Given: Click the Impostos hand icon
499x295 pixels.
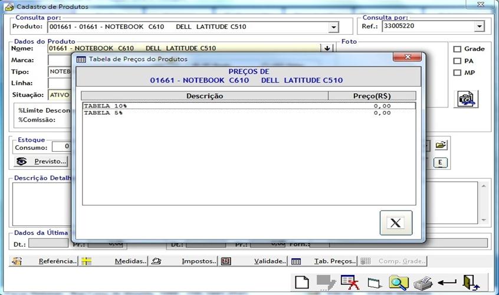Looking at the screenshot, I should [x=156, y=261].
